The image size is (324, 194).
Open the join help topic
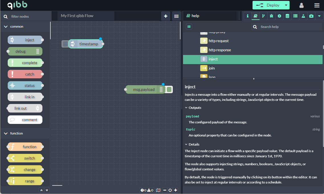[x=253, y=68]
